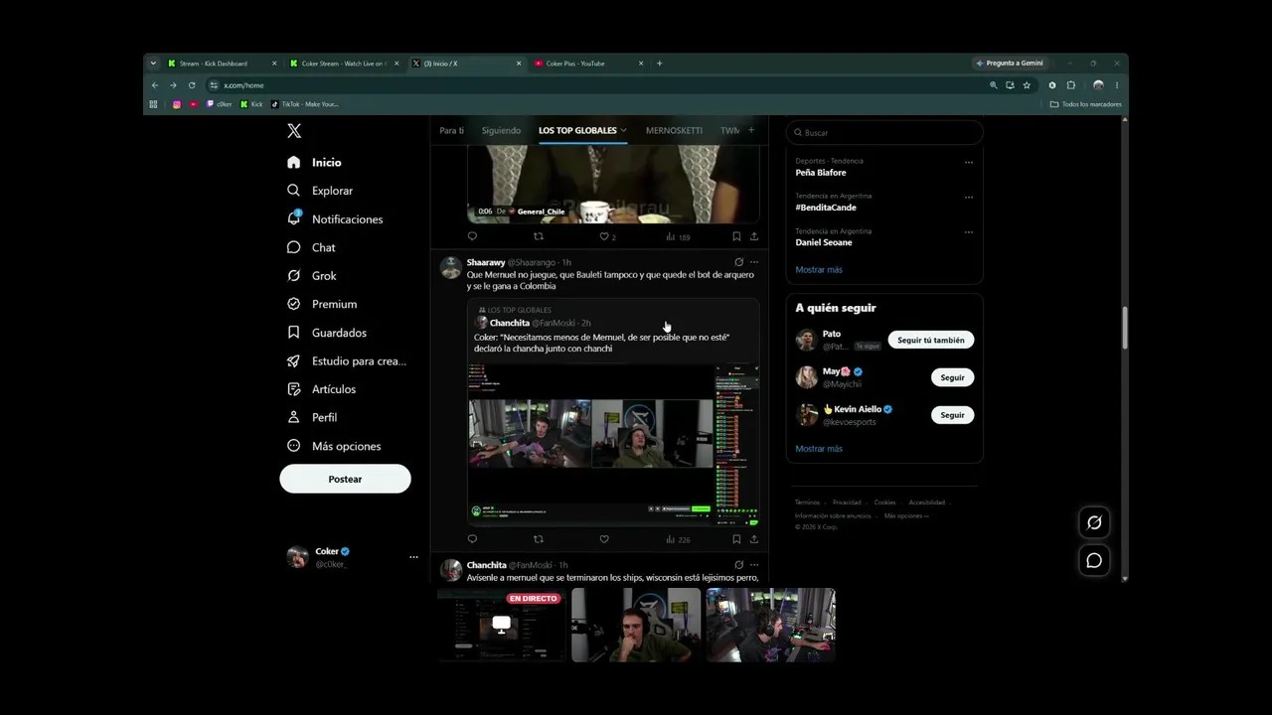View stats showing 189 views

(678, 236)
